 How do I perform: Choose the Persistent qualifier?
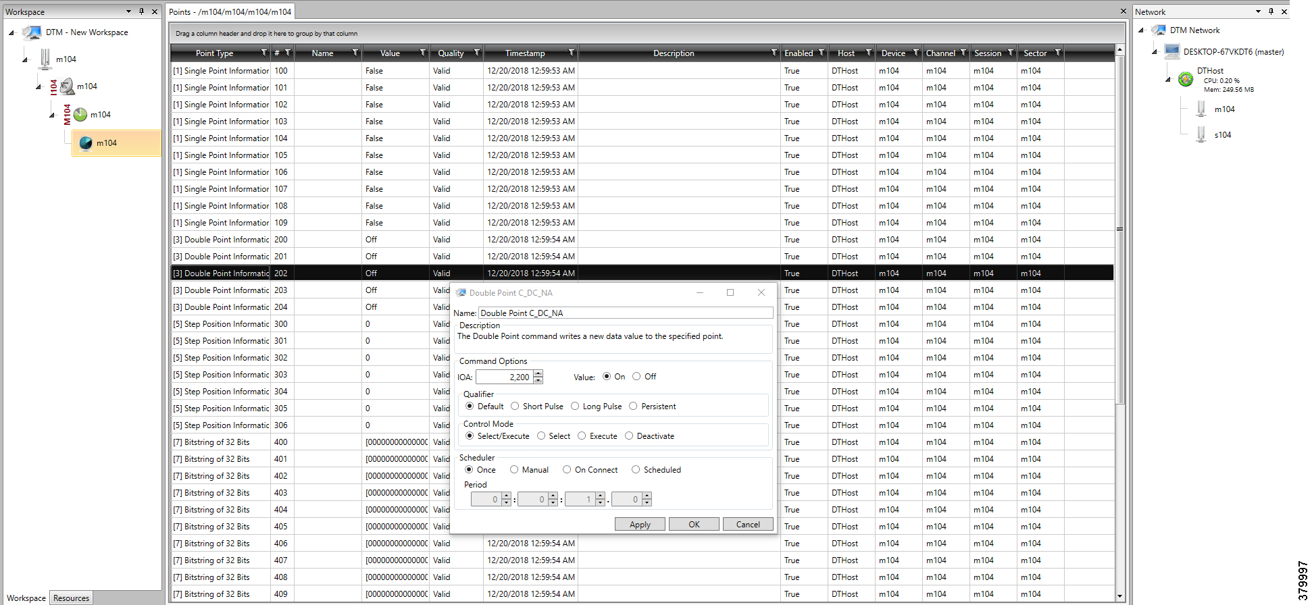coord(633,406)
